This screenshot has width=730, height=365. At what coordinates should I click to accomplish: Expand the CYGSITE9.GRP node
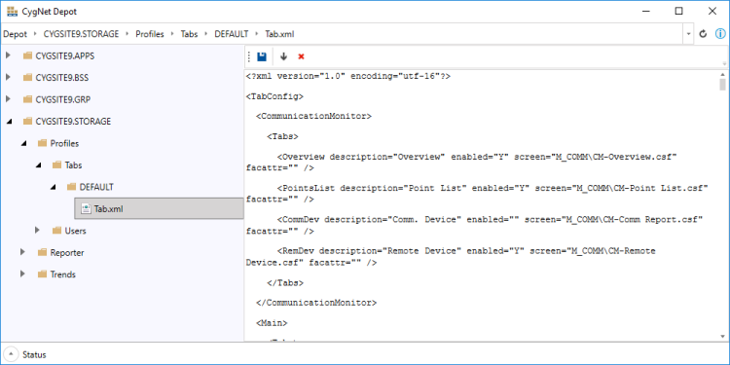click(8, 99)
